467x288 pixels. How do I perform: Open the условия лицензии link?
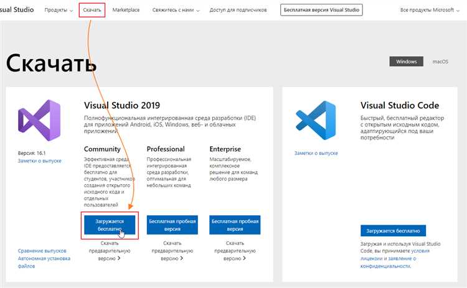[395, 254]
